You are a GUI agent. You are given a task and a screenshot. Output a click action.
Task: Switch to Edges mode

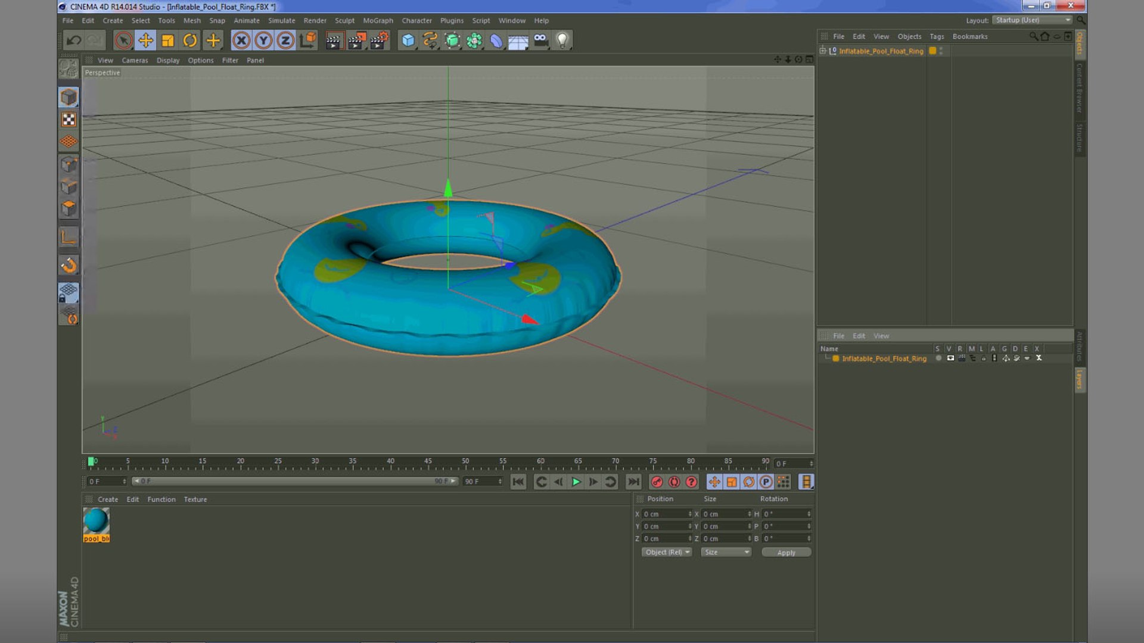69,186
